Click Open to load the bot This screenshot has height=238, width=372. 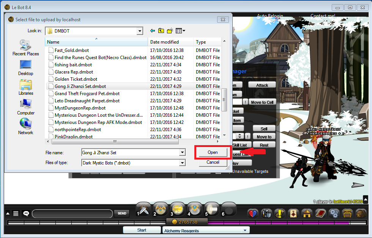[x=213, y=152]
